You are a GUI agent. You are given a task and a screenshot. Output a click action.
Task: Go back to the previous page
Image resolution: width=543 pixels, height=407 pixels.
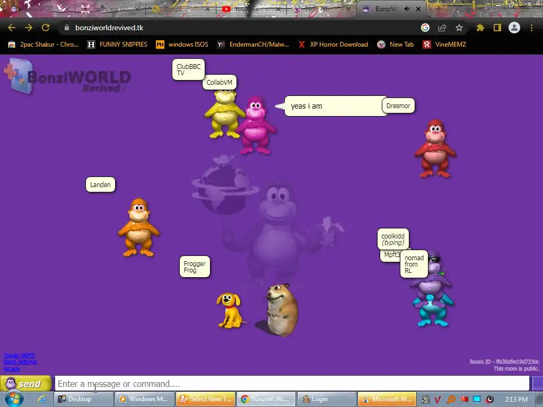click(x=12, y=28)
